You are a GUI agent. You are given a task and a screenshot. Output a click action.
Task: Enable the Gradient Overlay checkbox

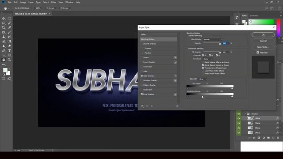(x=142, y=80)
